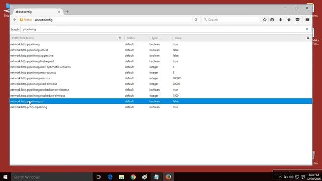Select network.http.pipelining.maxrequests row
This screenshot has height=181, width=322.
[x=161, y=73]
